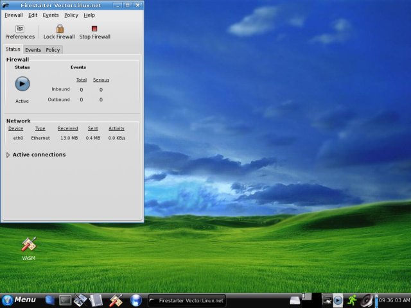Click the green running man tray icon
This screenshot has height=308, width=411.
point(352,300)
